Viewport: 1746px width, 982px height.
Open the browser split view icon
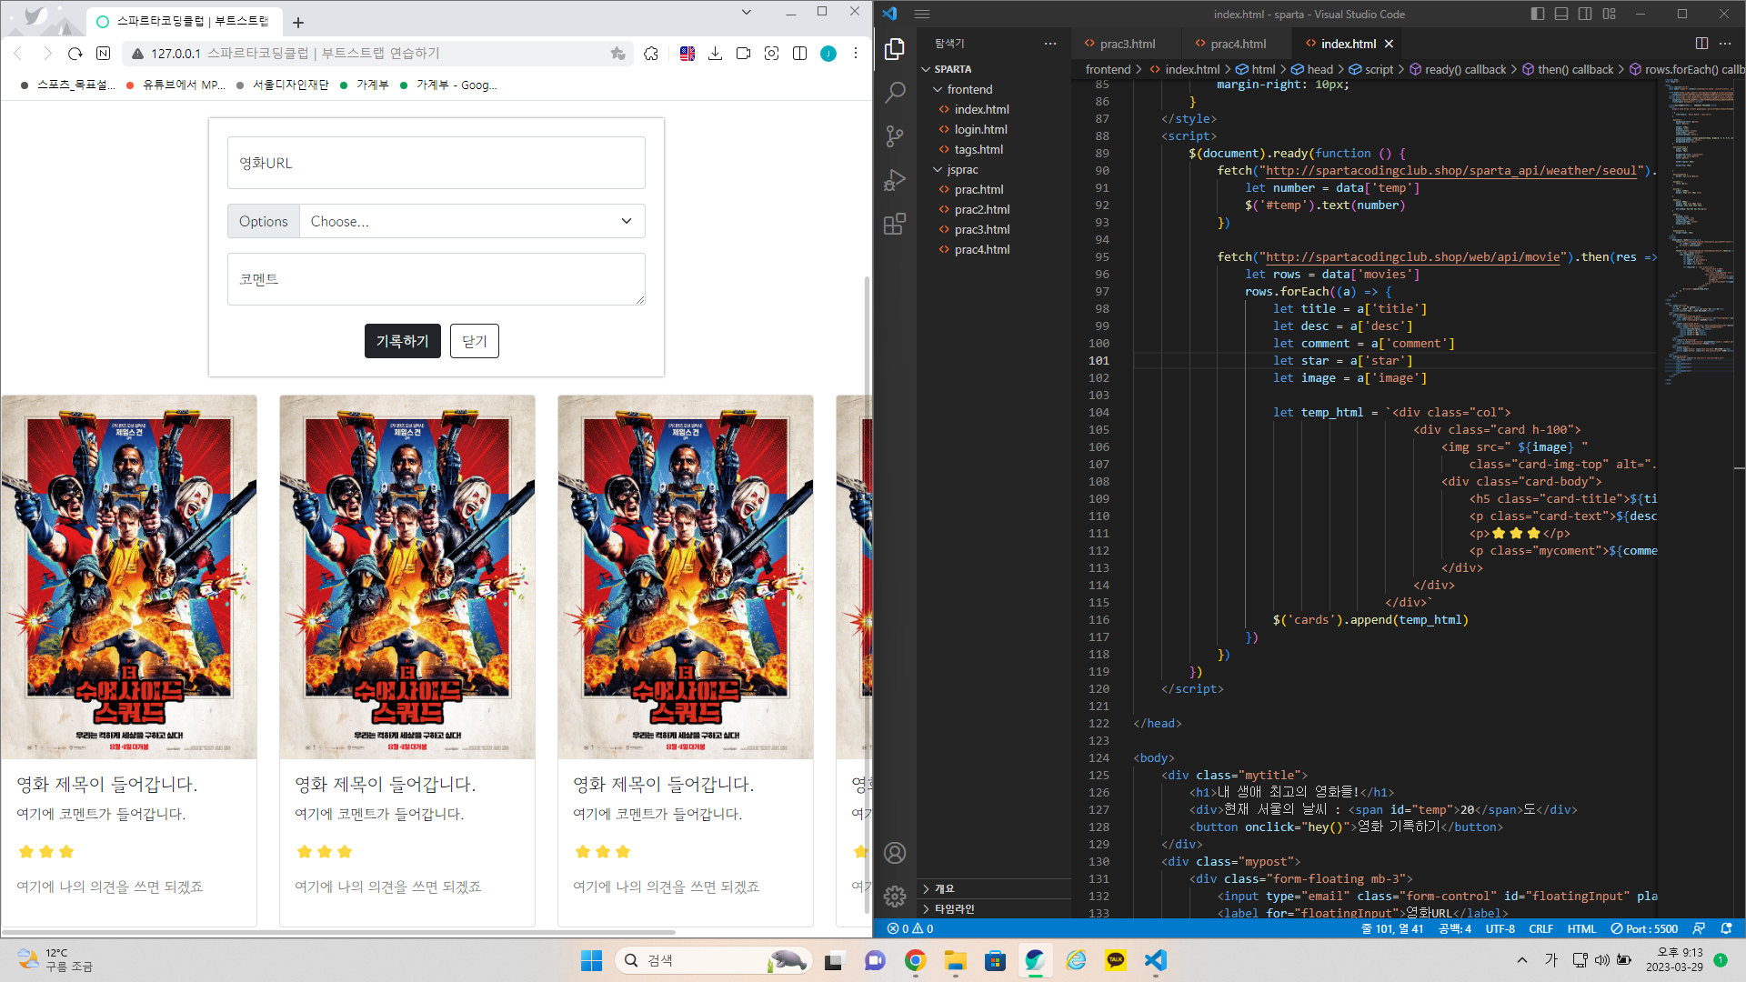point(800,54)
